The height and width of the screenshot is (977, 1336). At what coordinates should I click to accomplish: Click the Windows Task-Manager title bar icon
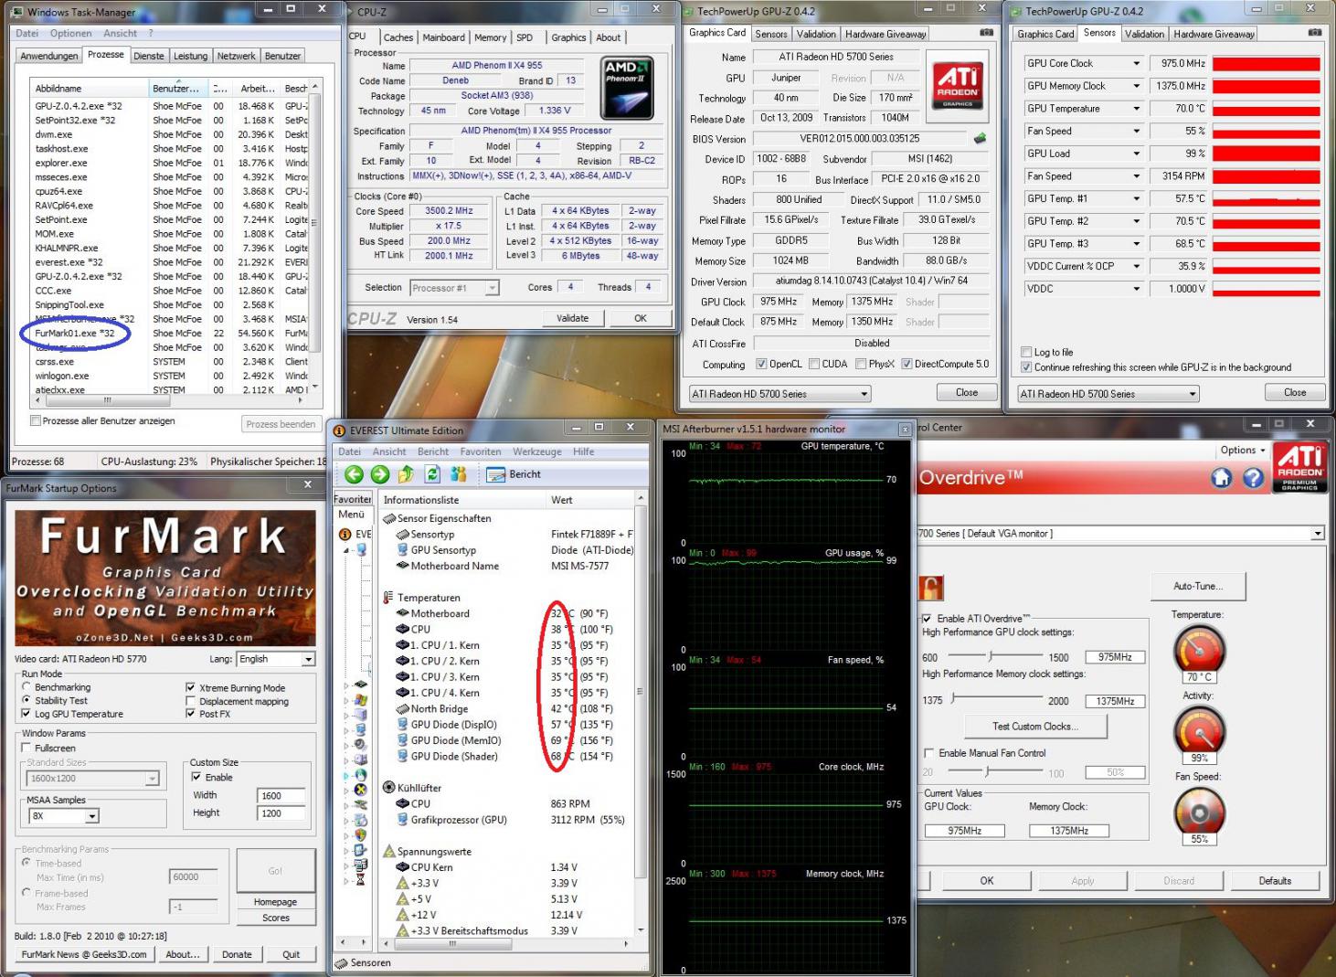tap(16, 12)
